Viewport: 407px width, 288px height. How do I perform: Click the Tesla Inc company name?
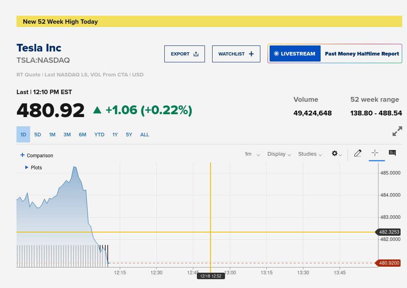click(x=39, y=48)
